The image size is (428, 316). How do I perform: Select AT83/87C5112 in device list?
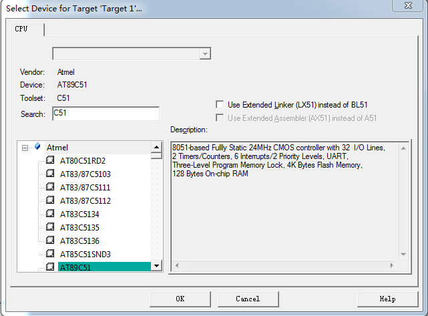coord(85,200)
